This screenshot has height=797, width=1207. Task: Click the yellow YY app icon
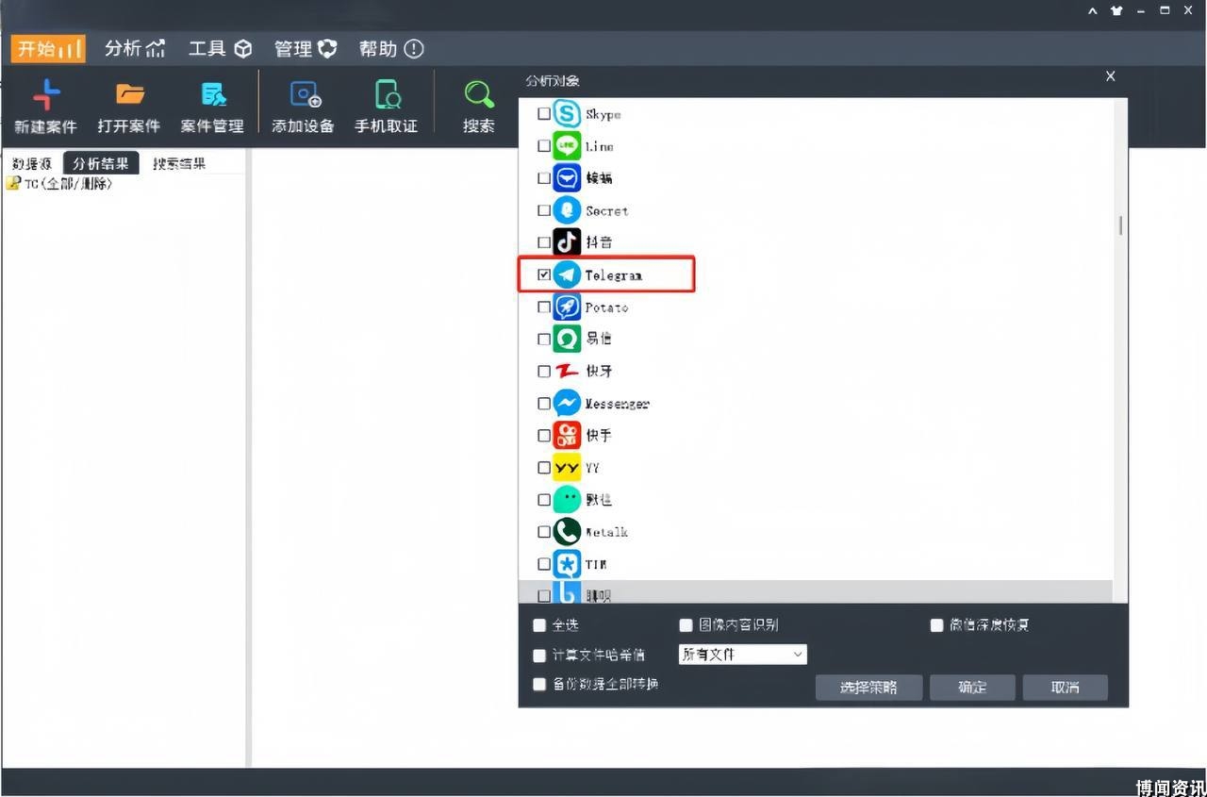point(567,467)
